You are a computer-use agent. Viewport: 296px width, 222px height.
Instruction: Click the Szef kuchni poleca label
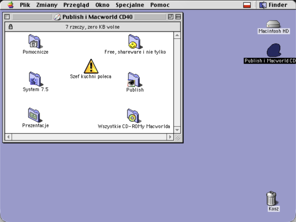pos(91,76)
